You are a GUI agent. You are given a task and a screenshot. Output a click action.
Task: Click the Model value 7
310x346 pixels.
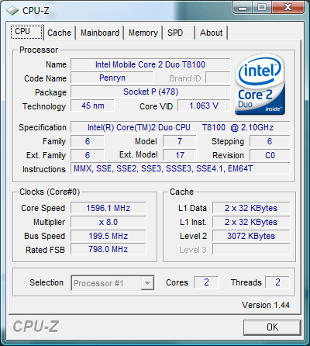[180, 141]
